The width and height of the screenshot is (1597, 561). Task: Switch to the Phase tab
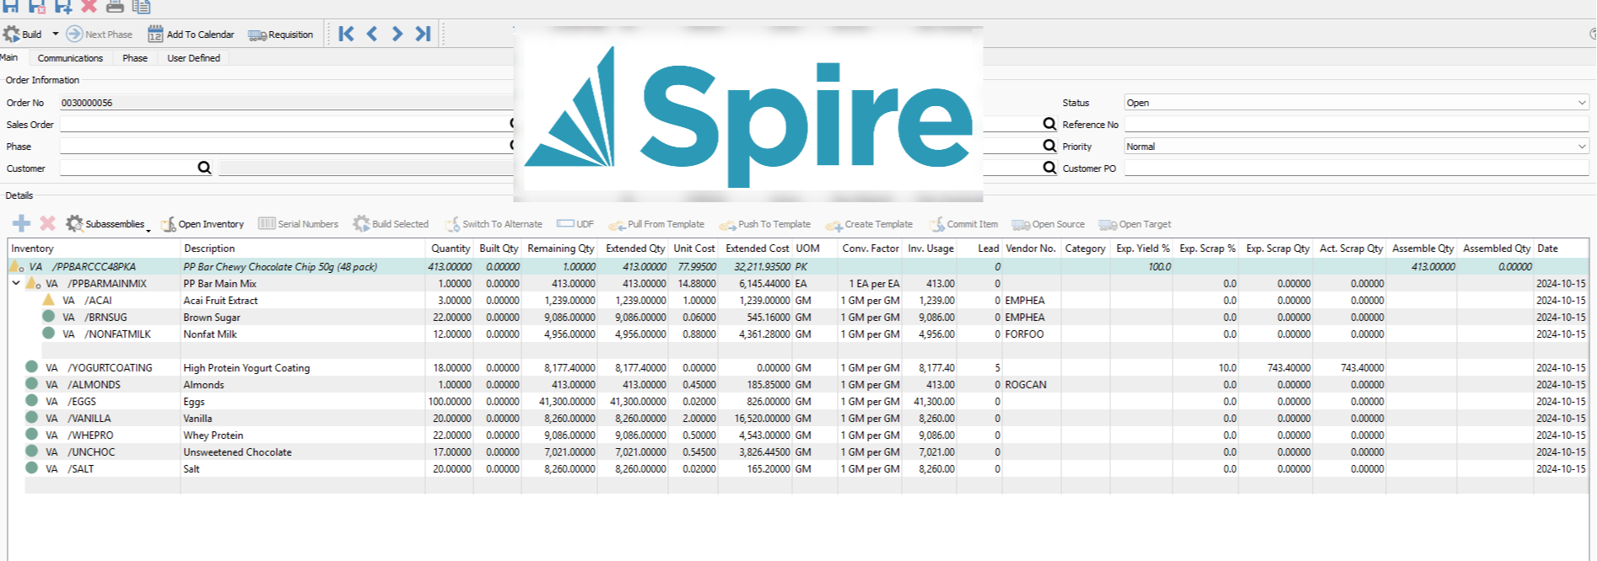[135, 58]
